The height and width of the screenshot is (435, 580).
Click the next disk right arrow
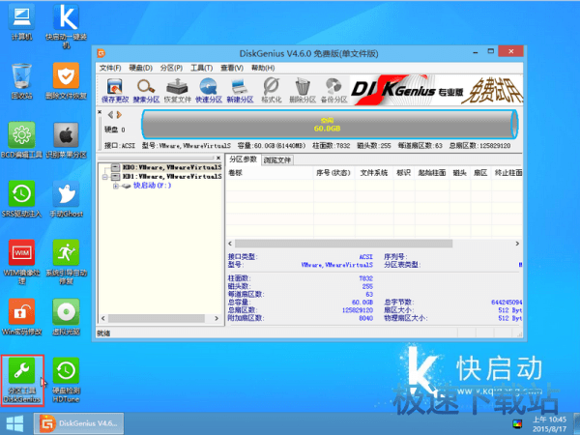click(x=119, y=115)
